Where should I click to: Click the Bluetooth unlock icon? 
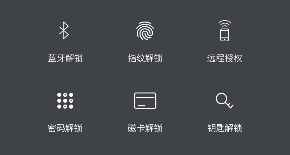coord(64,30)
